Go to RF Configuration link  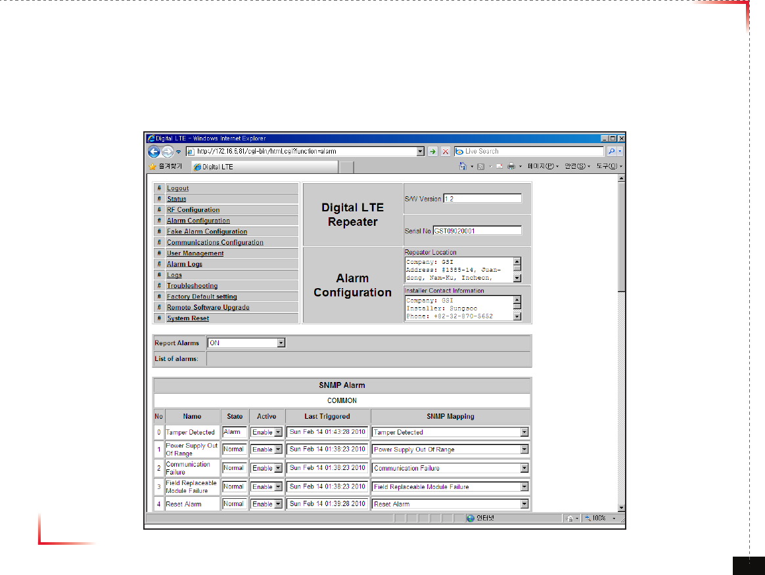coord(193,209)
